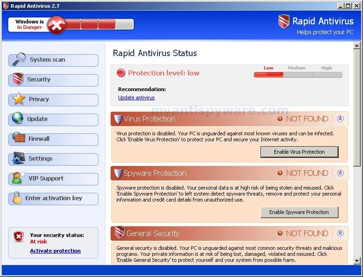Open the Settings section
The width and height of the screenshot is (363, 277).
[x=53, y=159]
